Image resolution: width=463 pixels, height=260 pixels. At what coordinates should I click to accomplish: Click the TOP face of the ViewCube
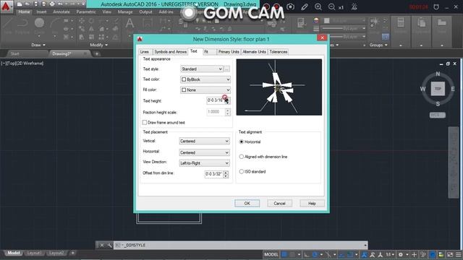point(438,89)
